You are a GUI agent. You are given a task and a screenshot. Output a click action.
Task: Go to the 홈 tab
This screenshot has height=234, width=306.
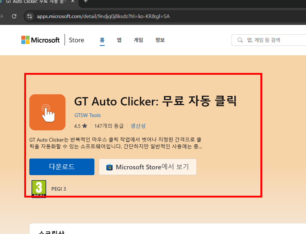(102, 40)
